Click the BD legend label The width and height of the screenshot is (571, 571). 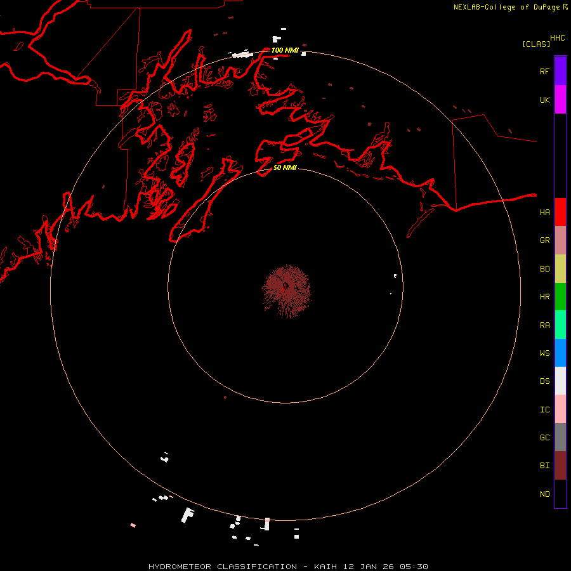coord(544,269)
